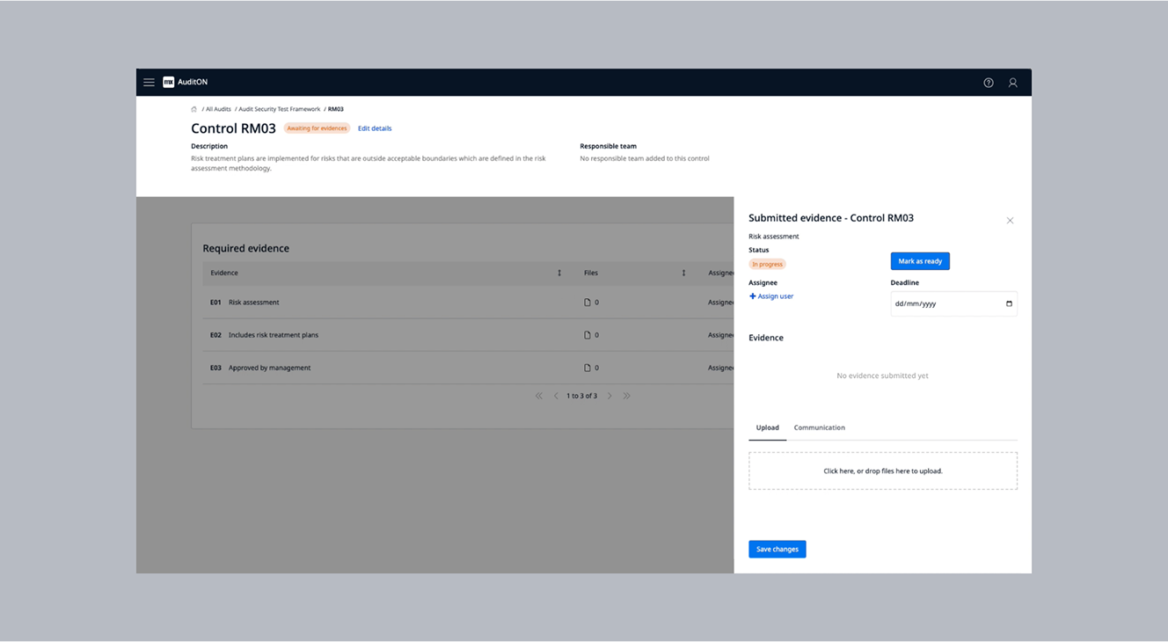This screenshot has height=642, width=1168.
Task: Open the user profile icon
Action: coord(1012,83)
